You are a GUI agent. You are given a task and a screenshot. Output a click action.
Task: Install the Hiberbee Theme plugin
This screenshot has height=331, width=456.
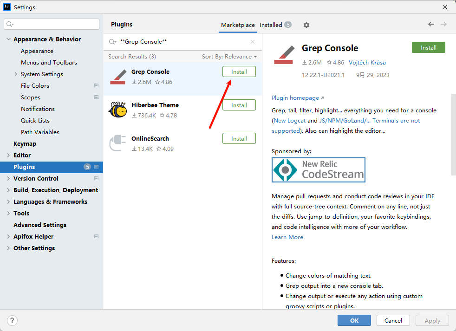(239, 105)
